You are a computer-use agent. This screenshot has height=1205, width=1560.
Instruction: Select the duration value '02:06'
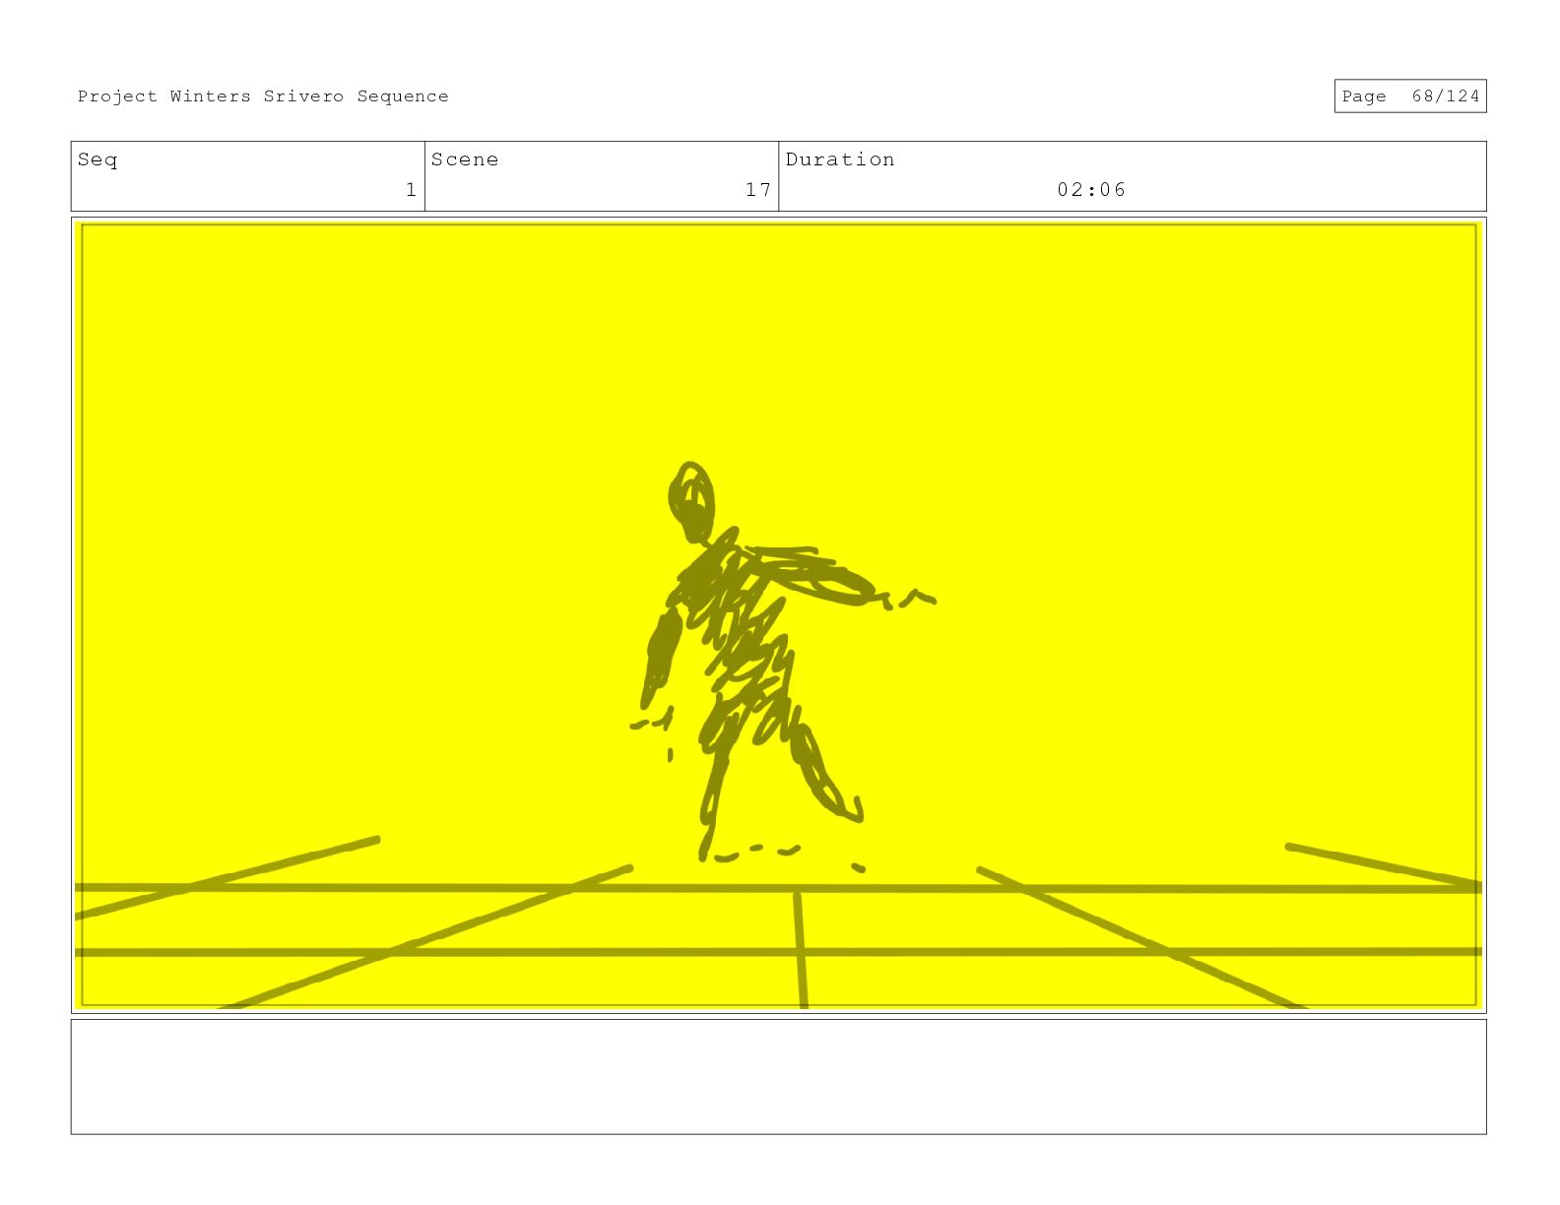pyautogui.click(x=1091, y=190)
